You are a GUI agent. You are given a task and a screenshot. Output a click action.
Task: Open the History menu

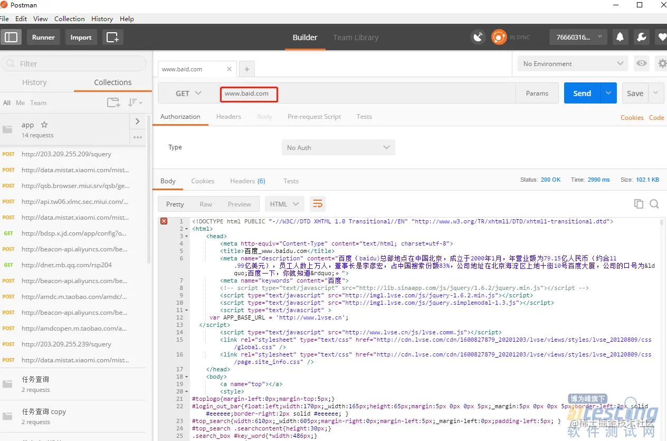[102, 18]
